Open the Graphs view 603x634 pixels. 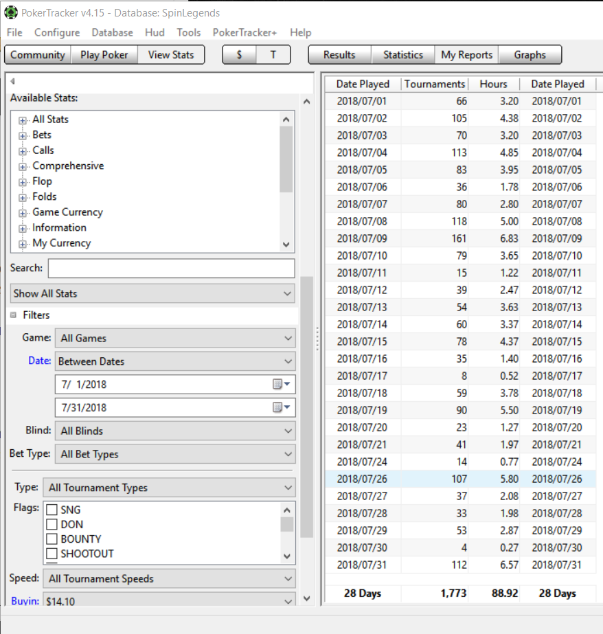pyautogui.click(x=530, y=54)
